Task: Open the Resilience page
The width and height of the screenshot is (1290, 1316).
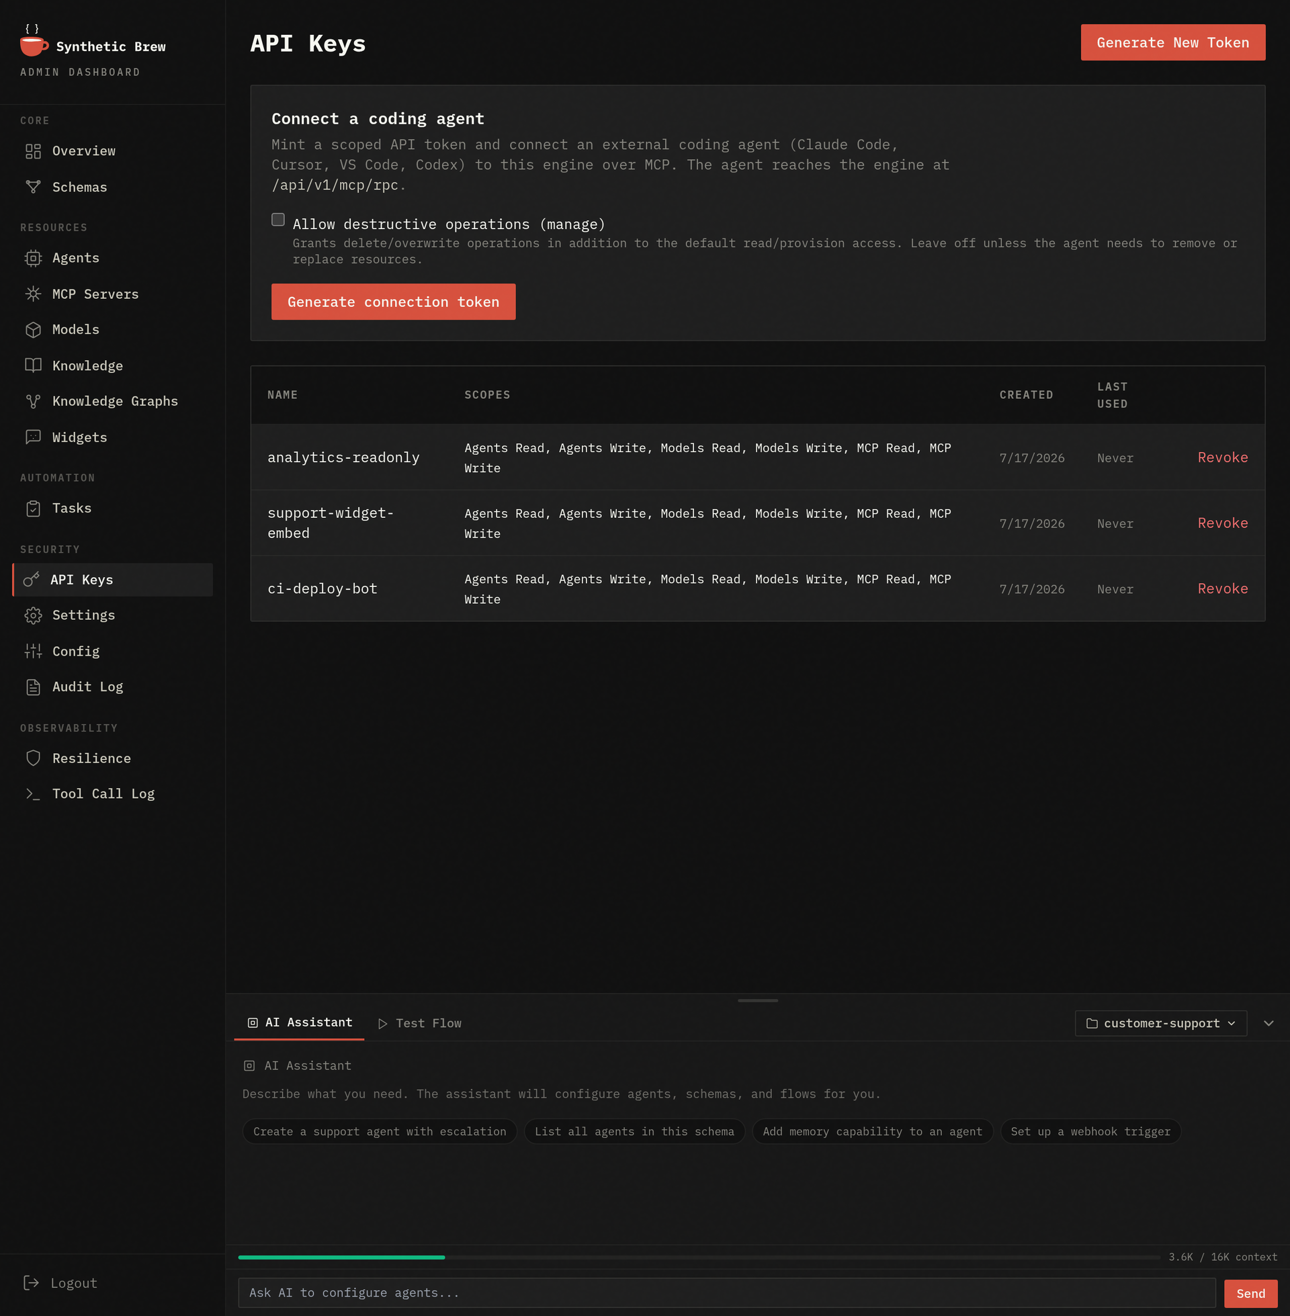Action: point(112,758)
